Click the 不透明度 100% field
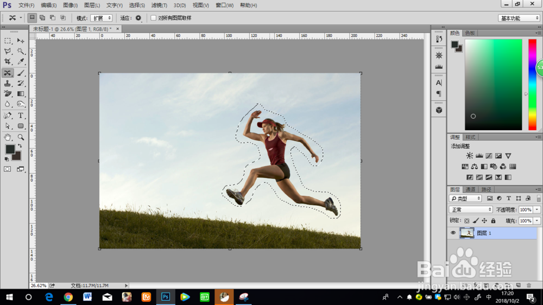The image size is (543, 305). (526, 209)
